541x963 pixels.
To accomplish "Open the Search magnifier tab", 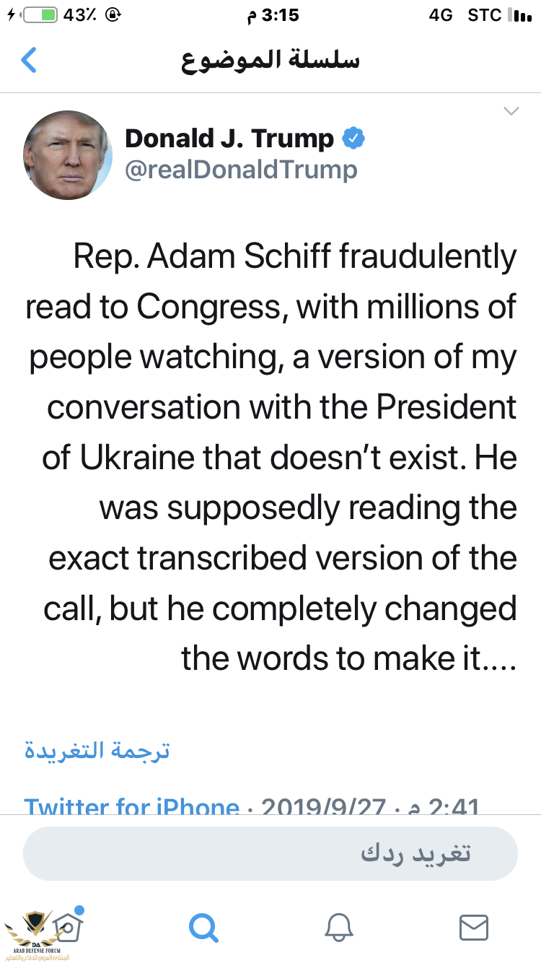I will click(x=203, y=927).
